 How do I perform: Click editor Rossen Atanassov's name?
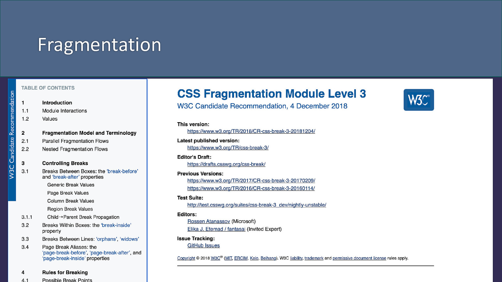coord(209,222)
